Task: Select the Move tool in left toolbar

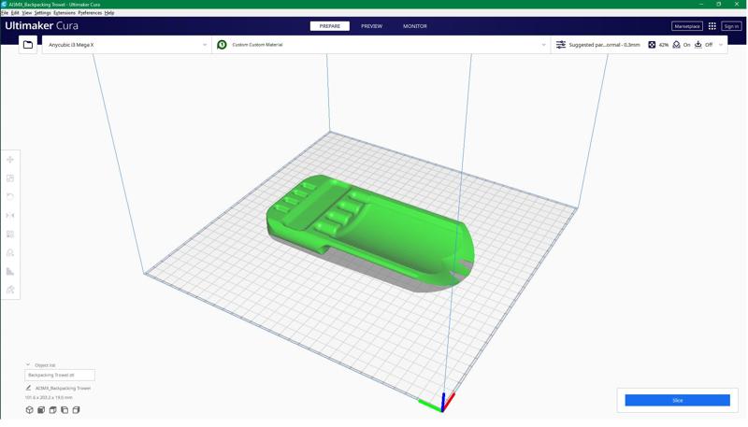Action: [10, 160]
